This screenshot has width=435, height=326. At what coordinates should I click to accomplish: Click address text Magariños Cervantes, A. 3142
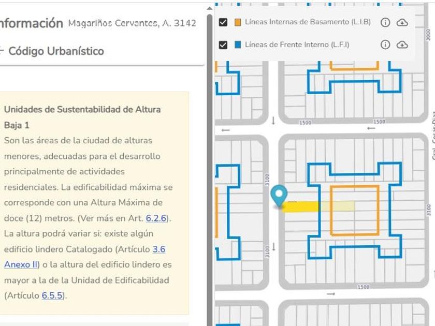(133, 23)
